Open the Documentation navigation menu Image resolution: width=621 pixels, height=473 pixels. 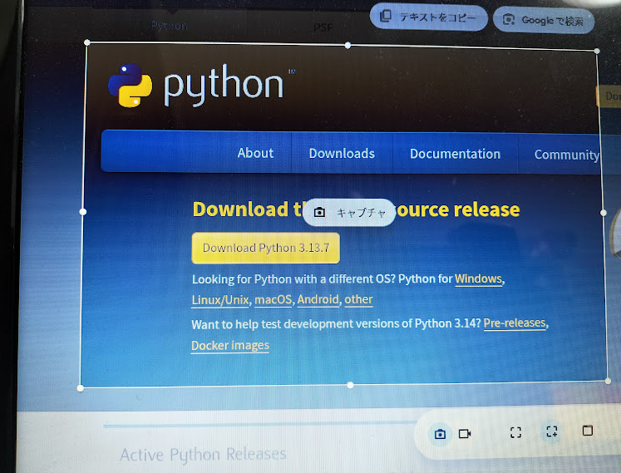[455, 154]
